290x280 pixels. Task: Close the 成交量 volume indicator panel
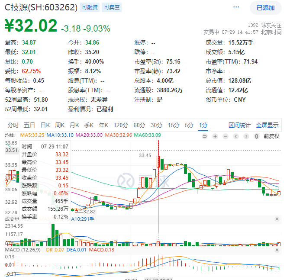pos(277,219)
